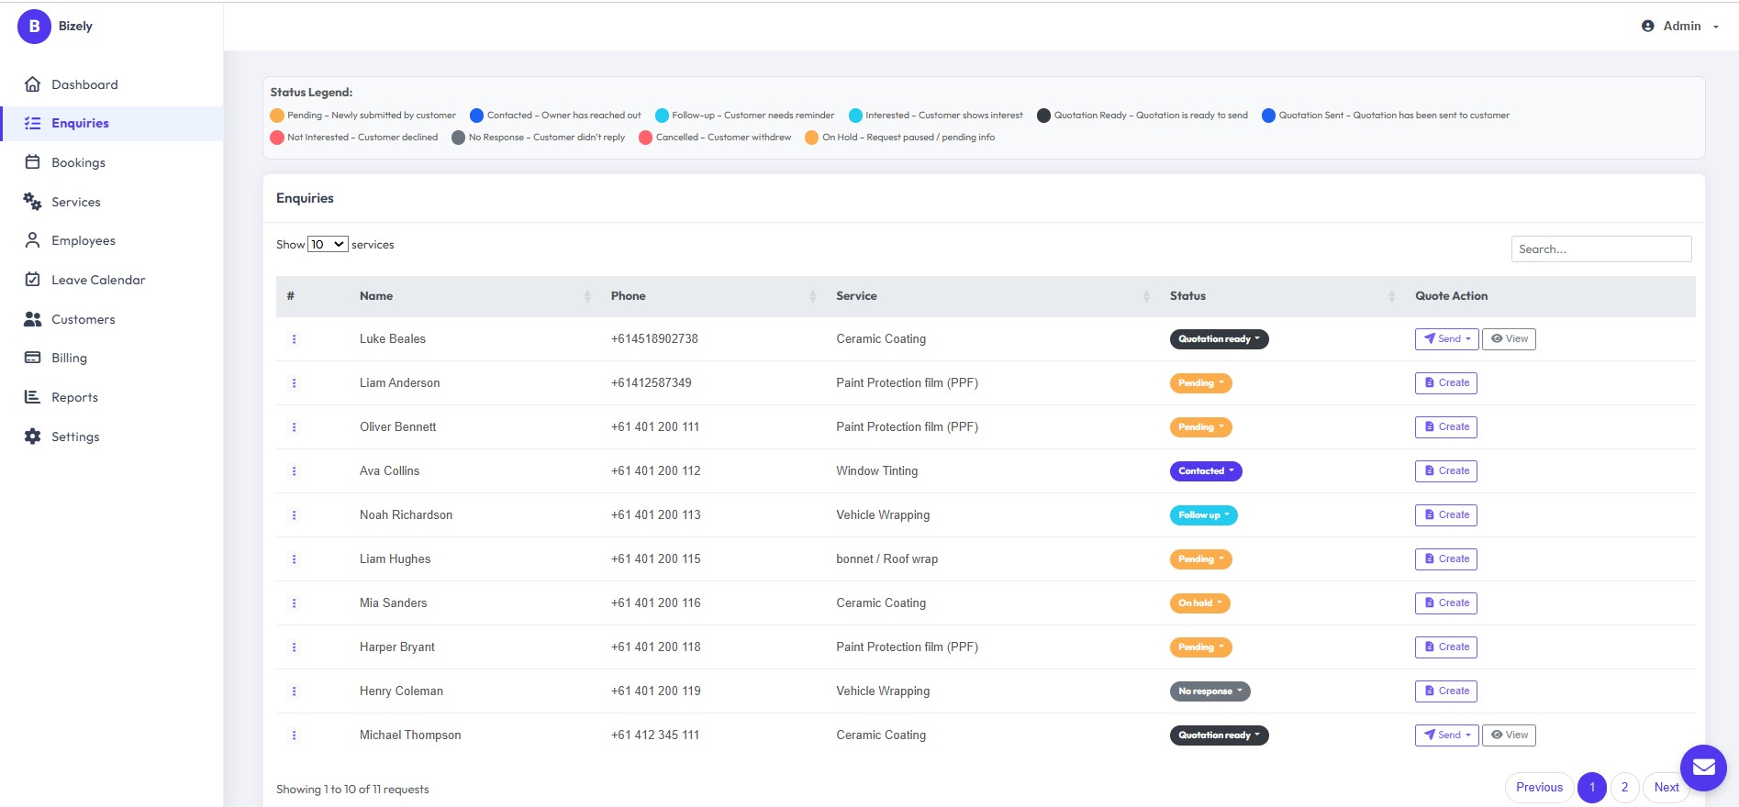The width and height of the screenshot is (1739, 807).
Task: Open Ava Collins' Contacted status dropdown
Action: click(1206, 471)
